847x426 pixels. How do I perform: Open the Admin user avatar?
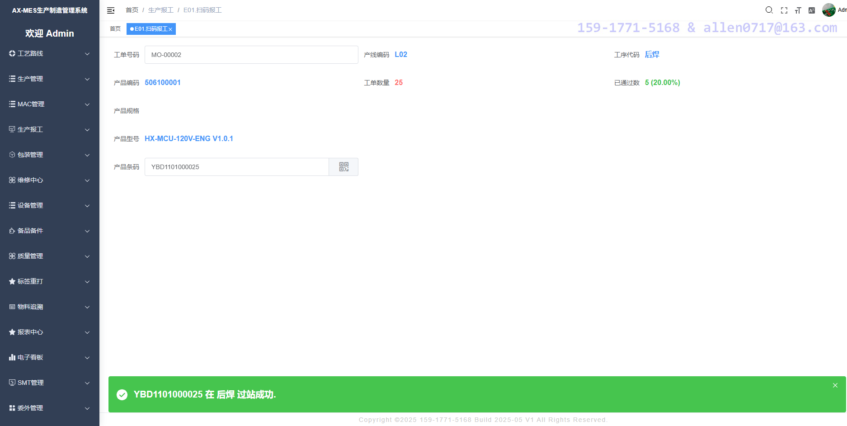pos(829,10)
